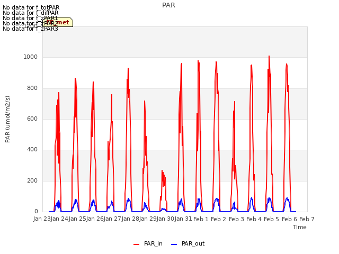
Task: Click the Feb 6 x-axis label
Action: click(289, 219)
